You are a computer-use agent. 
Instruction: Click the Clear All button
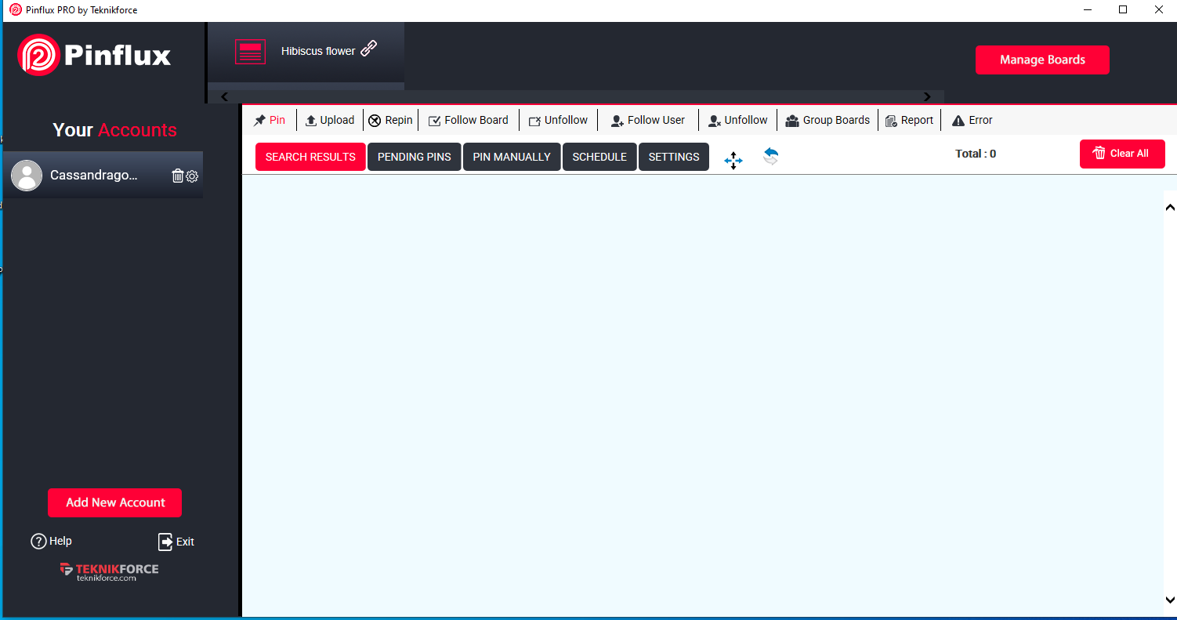tap(1122, 154)
